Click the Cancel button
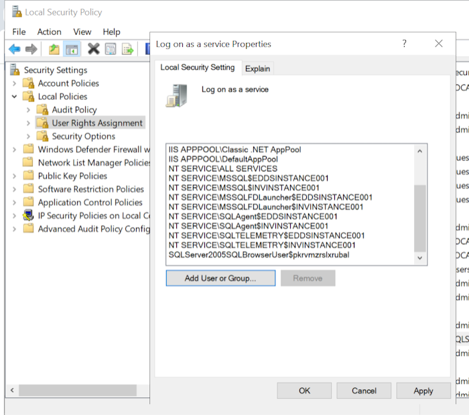This screenshot has height=415, width=469. (x=364, y=390)
